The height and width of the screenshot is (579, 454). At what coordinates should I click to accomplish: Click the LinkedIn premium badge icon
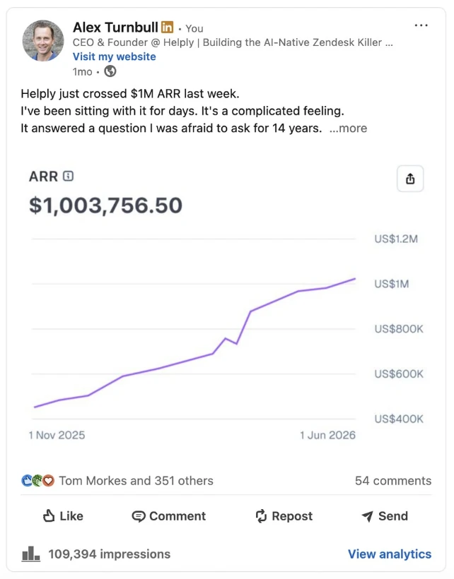167,27
